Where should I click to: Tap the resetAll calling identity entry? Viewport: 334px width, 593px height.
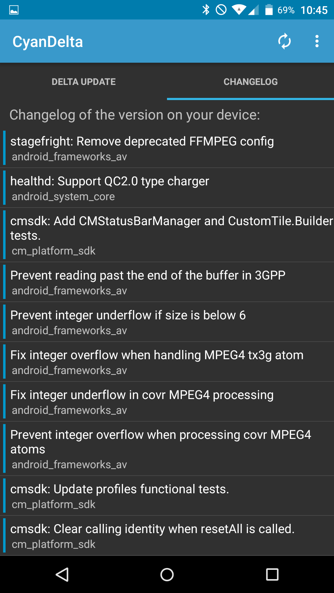(x=167, y=536)
